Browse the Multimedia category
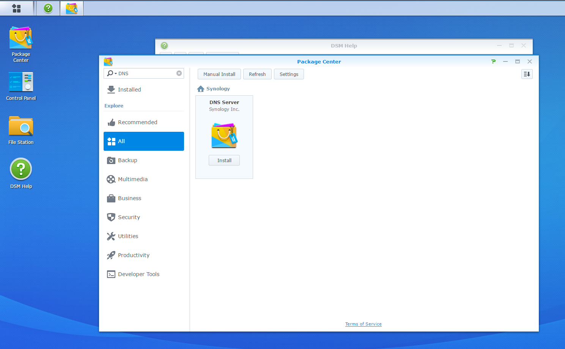 click(132, 179)
